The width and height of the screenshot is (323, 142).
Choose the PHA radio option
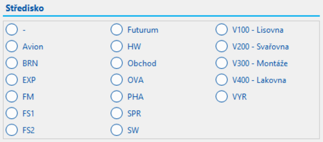[x=117, y=96]
